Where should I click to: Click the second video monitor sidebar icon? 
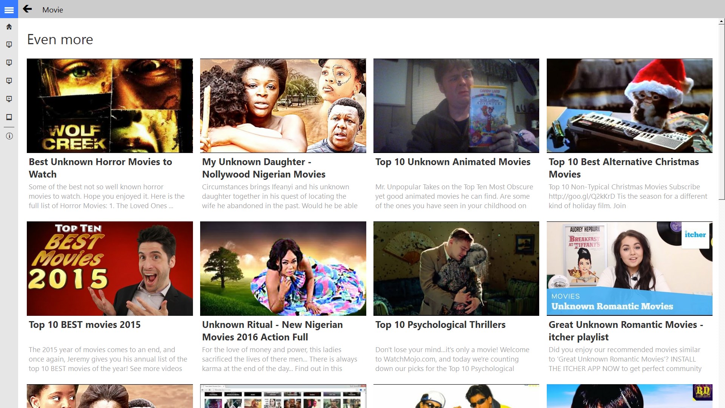click(9, 63)
